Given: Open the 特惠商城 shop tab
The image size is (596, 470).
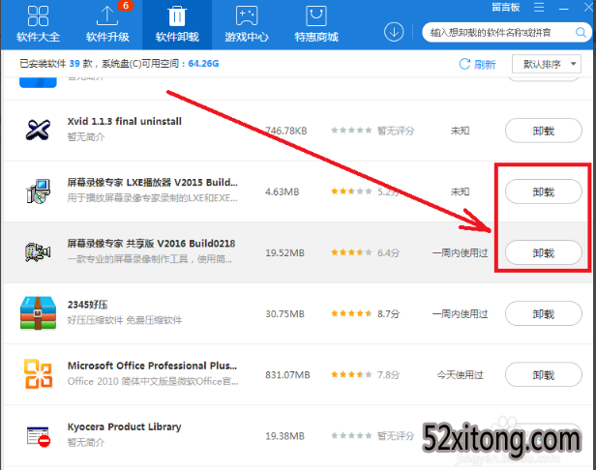Looking at the screenshot, I should coord(316,25).
